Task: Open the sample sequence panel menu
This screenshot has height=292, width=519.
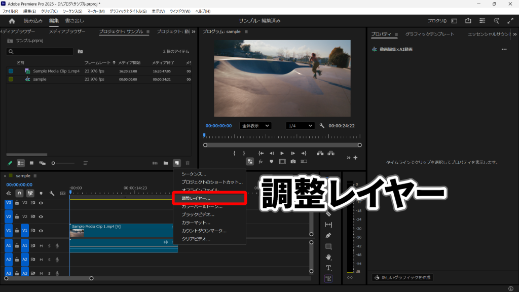Action: (x=35, y=175)
